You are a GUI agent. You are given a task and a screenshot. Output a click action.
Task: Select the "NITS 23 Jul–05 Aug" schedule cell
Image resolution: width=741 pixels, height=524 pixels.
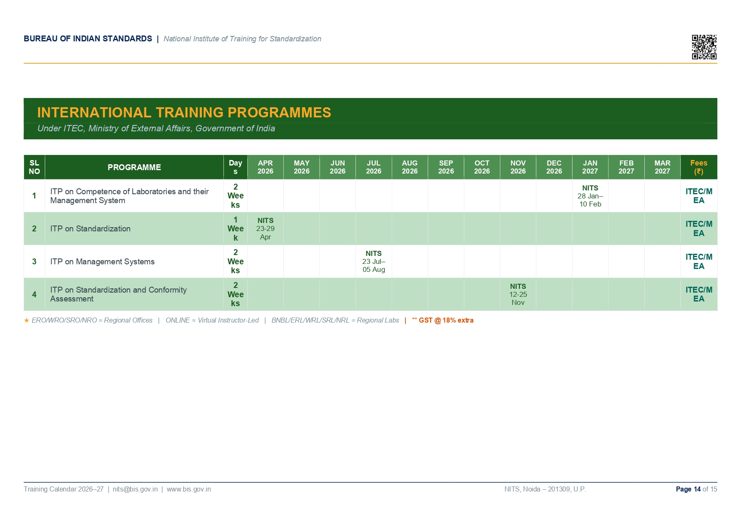[374, 261]
